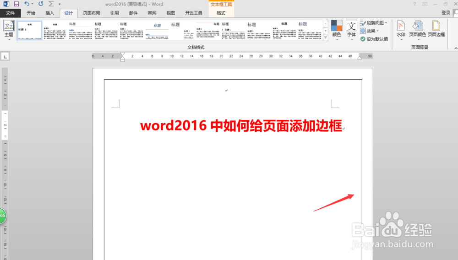Expand the document format gallery more arrow

tap(325, 38)
